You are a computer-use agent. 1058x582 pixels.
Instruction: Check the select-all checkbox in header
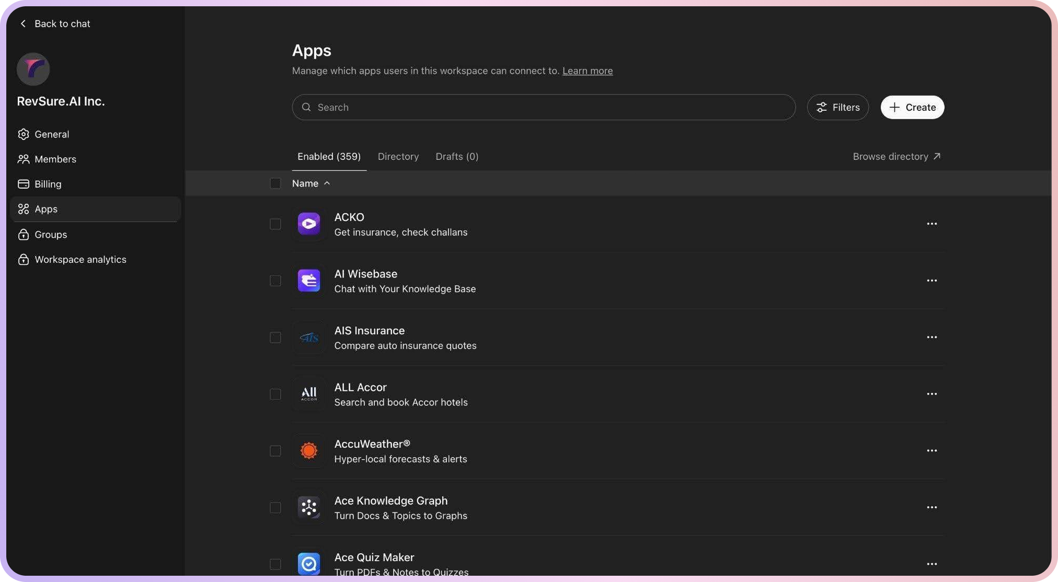tap(275, 183)
